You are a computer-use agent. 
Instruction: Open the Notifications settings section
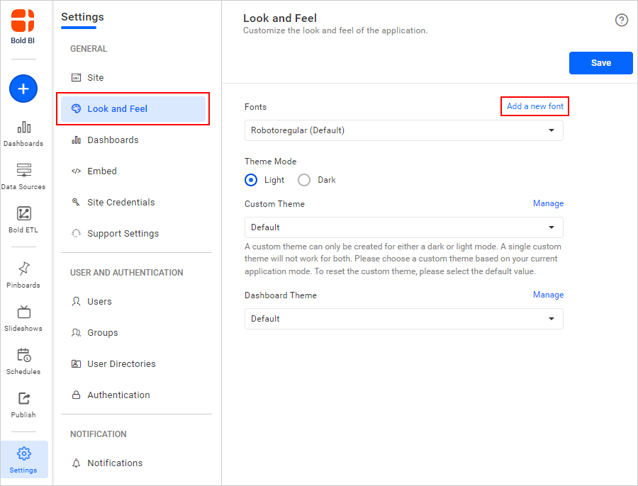point(113,463)
